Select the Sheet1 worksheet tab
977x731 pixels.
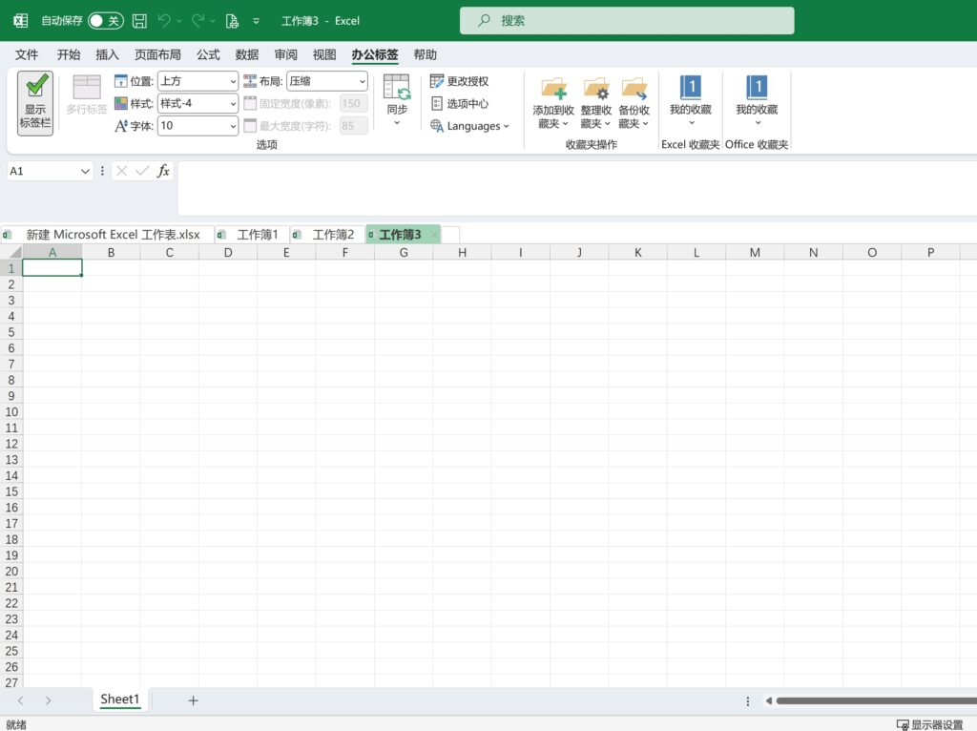tap(119, 700)
